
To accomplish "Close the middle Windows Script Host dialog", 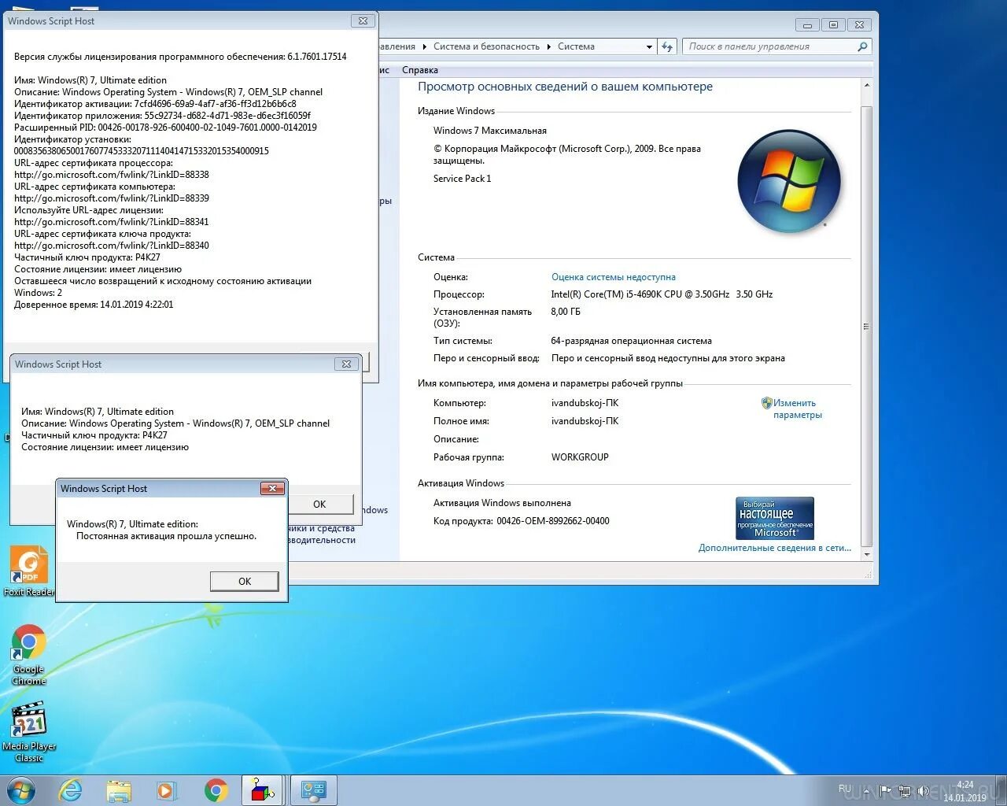I will tap(346, 364).
